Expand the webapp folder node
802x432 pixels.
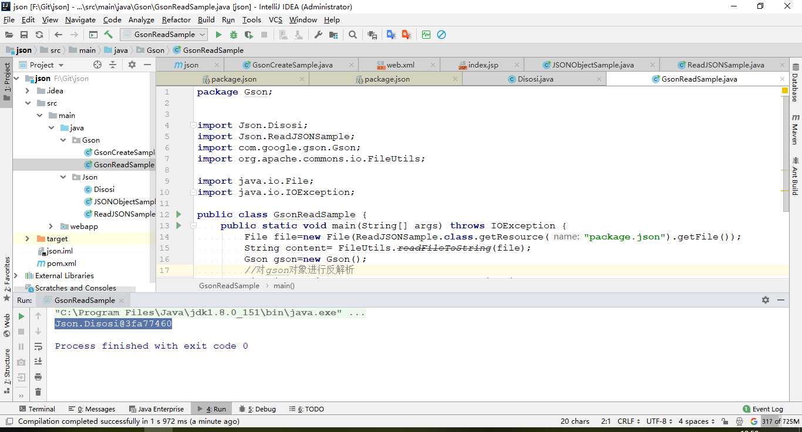tap(51, 227)
